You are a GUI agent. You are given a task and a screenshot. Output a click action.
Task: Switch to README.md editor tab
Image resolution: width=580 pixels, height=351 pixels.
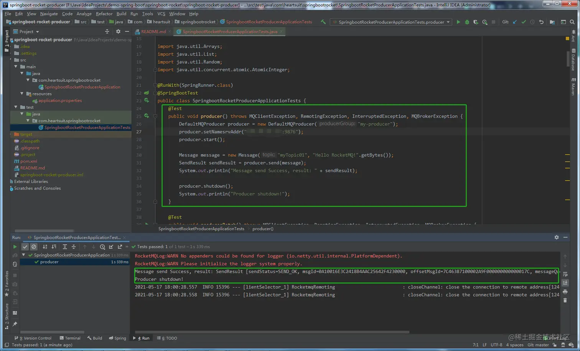153,31
